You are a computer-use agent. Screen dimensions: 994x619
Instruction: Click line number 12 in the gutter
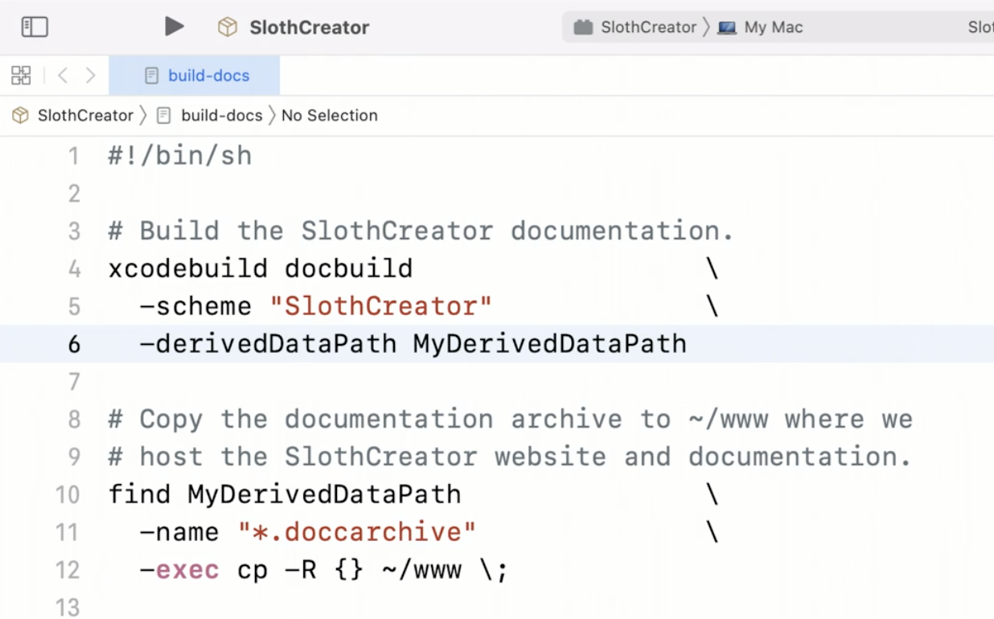[x=68, y=570]
